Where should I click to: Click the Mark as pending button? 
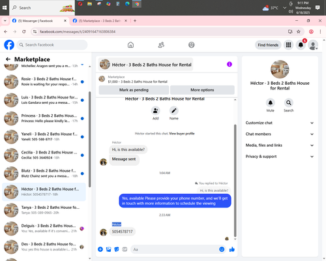tap(134, 90)
